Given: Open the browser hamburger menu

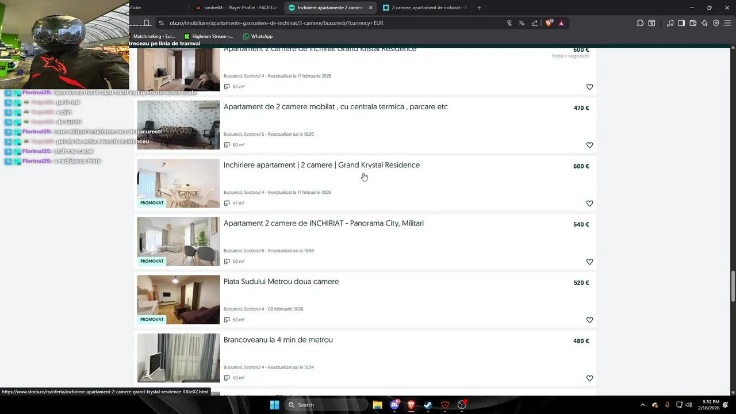Looking at the screenshot, I should coord(727,23).
